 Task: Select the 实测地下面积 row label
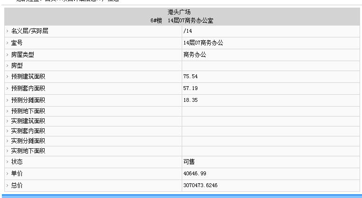tap(28, 151)
